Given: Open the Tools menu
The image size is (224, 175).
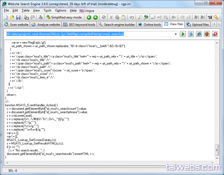Looking at the screenshot, I should pyautogui.click(x=47, y=10).
